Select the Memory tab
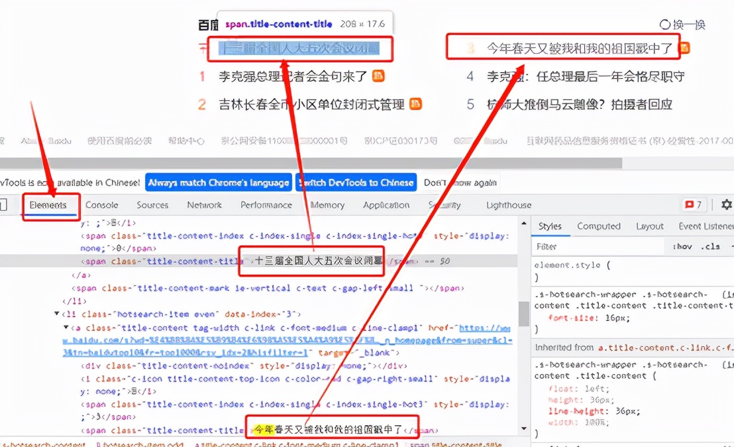The height and width of the screenshot is (447, 734). [328, 205]
